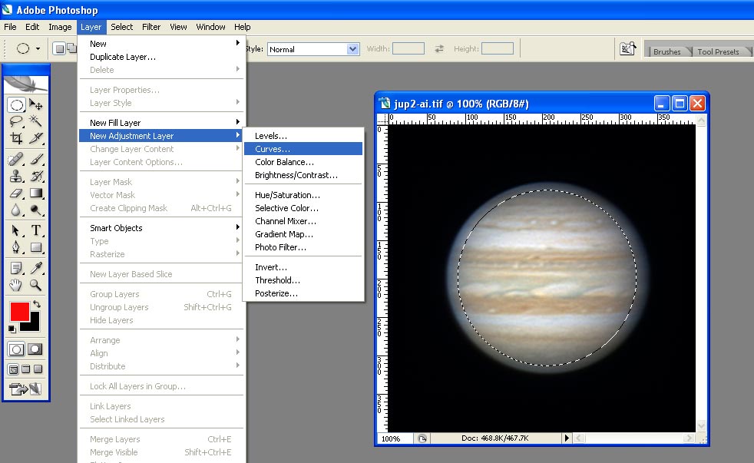Enable Standard Screen Mode
Screen dimensions: 754x463
[x=14, y=369]
